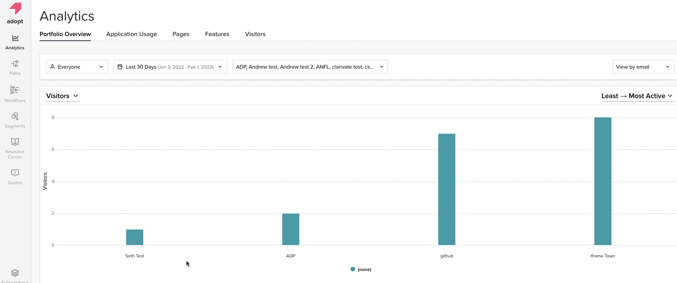Click person icon in Everyone filter

pyautogui.click(x=52, y=67)
